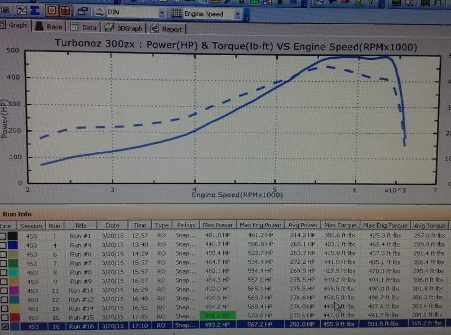Click the correction icon beside DIN dropdown
The image size is (451, 335).
pos(100,12)
